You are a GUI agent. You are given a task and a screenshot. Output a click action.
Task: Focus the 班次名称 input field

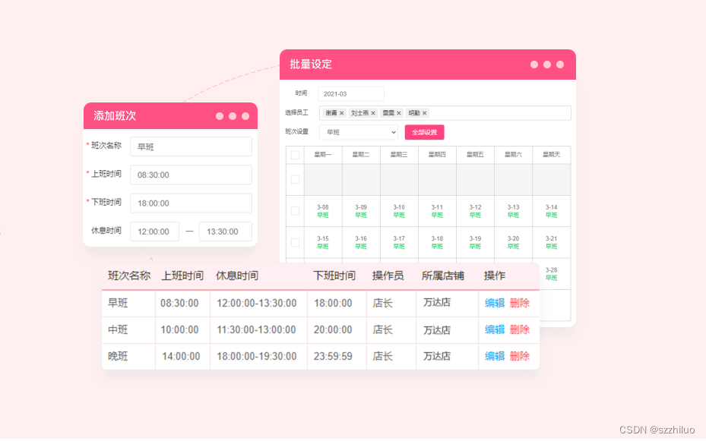191,146
